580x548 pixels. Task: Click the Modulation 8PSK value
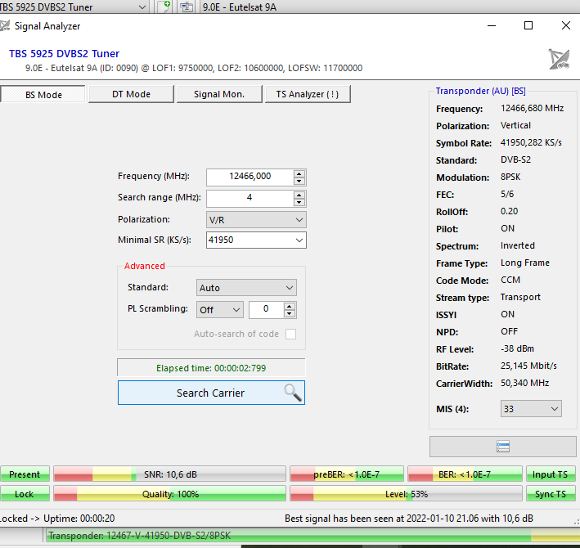510,177
